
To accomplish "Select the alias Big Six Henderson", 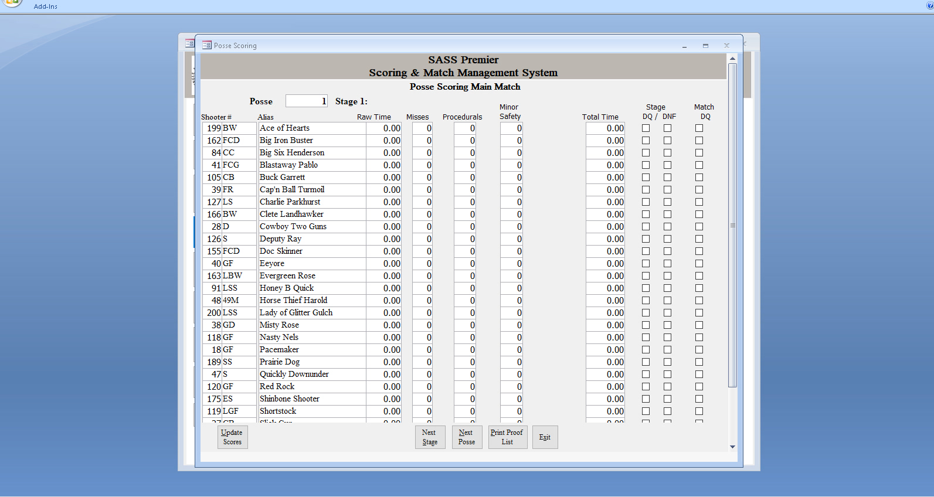I will pos(312,153).
